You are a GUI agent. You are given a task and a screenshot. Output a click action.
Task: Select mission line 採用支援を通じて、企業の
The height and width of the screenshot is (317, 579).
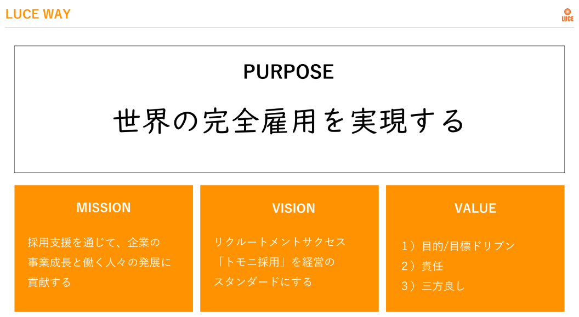94,242
